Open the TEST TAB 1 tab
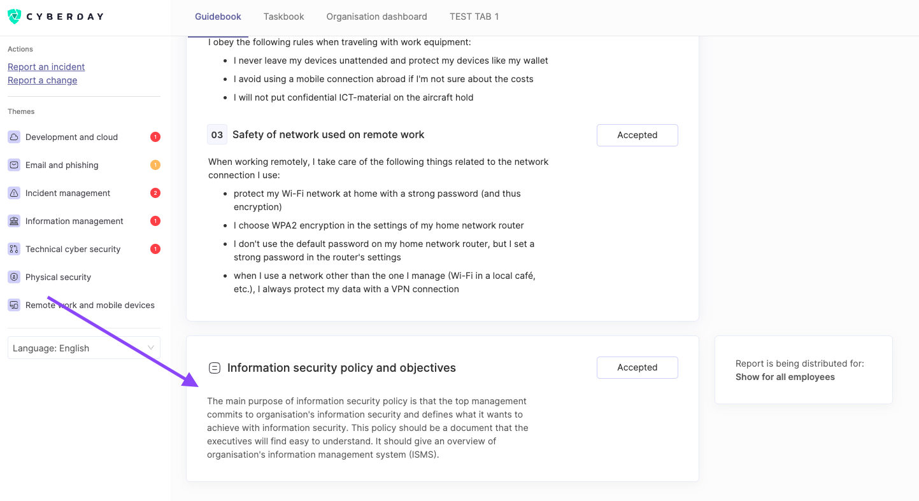919x501 pixels. tap(474, 17)
